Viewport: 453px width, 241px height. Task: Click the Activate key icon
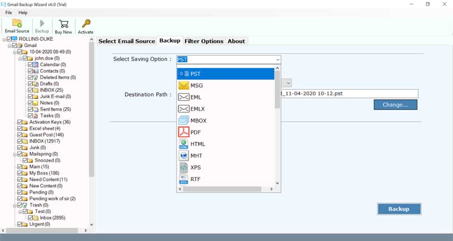pos(86,24)
